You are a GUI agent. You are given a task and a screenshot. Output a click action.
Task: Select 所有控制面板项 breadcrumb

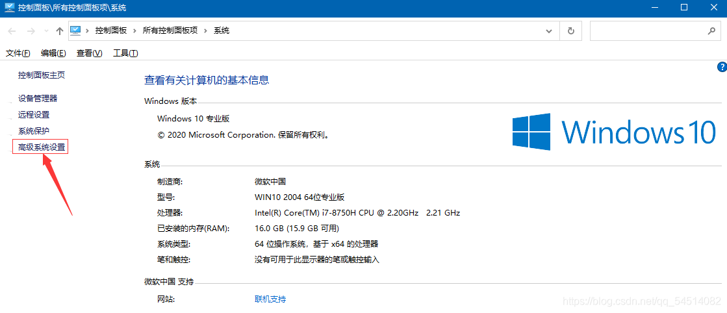pos(170,31)
